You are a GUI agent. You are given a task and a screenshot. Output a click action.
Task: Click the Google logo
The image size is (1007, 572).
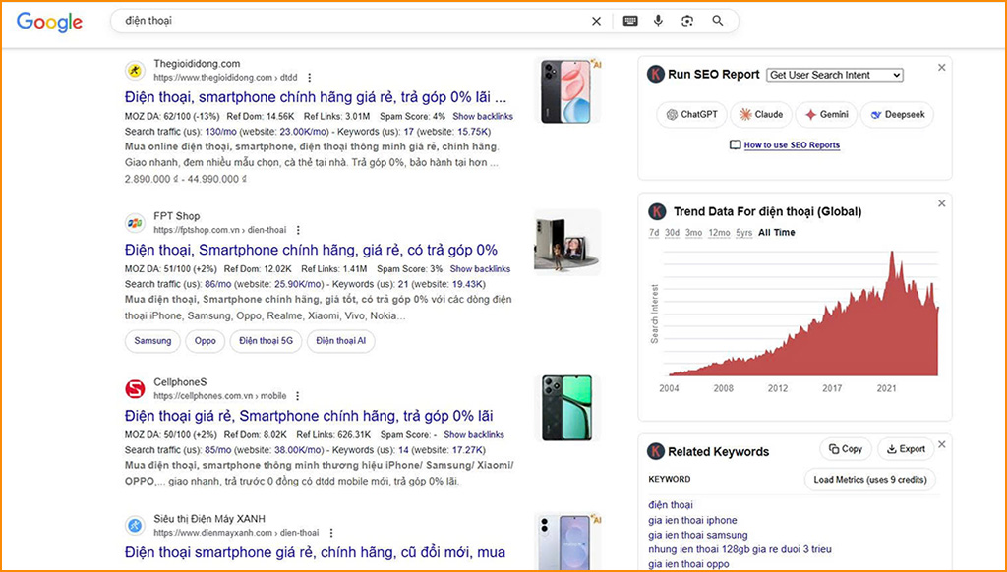[49, 22]
